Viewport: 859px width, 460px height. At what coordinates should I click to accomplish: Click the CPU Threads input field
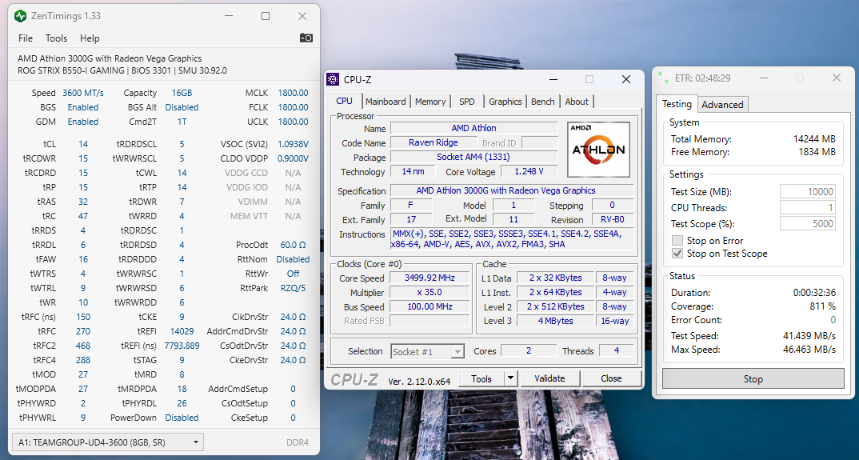808,208
